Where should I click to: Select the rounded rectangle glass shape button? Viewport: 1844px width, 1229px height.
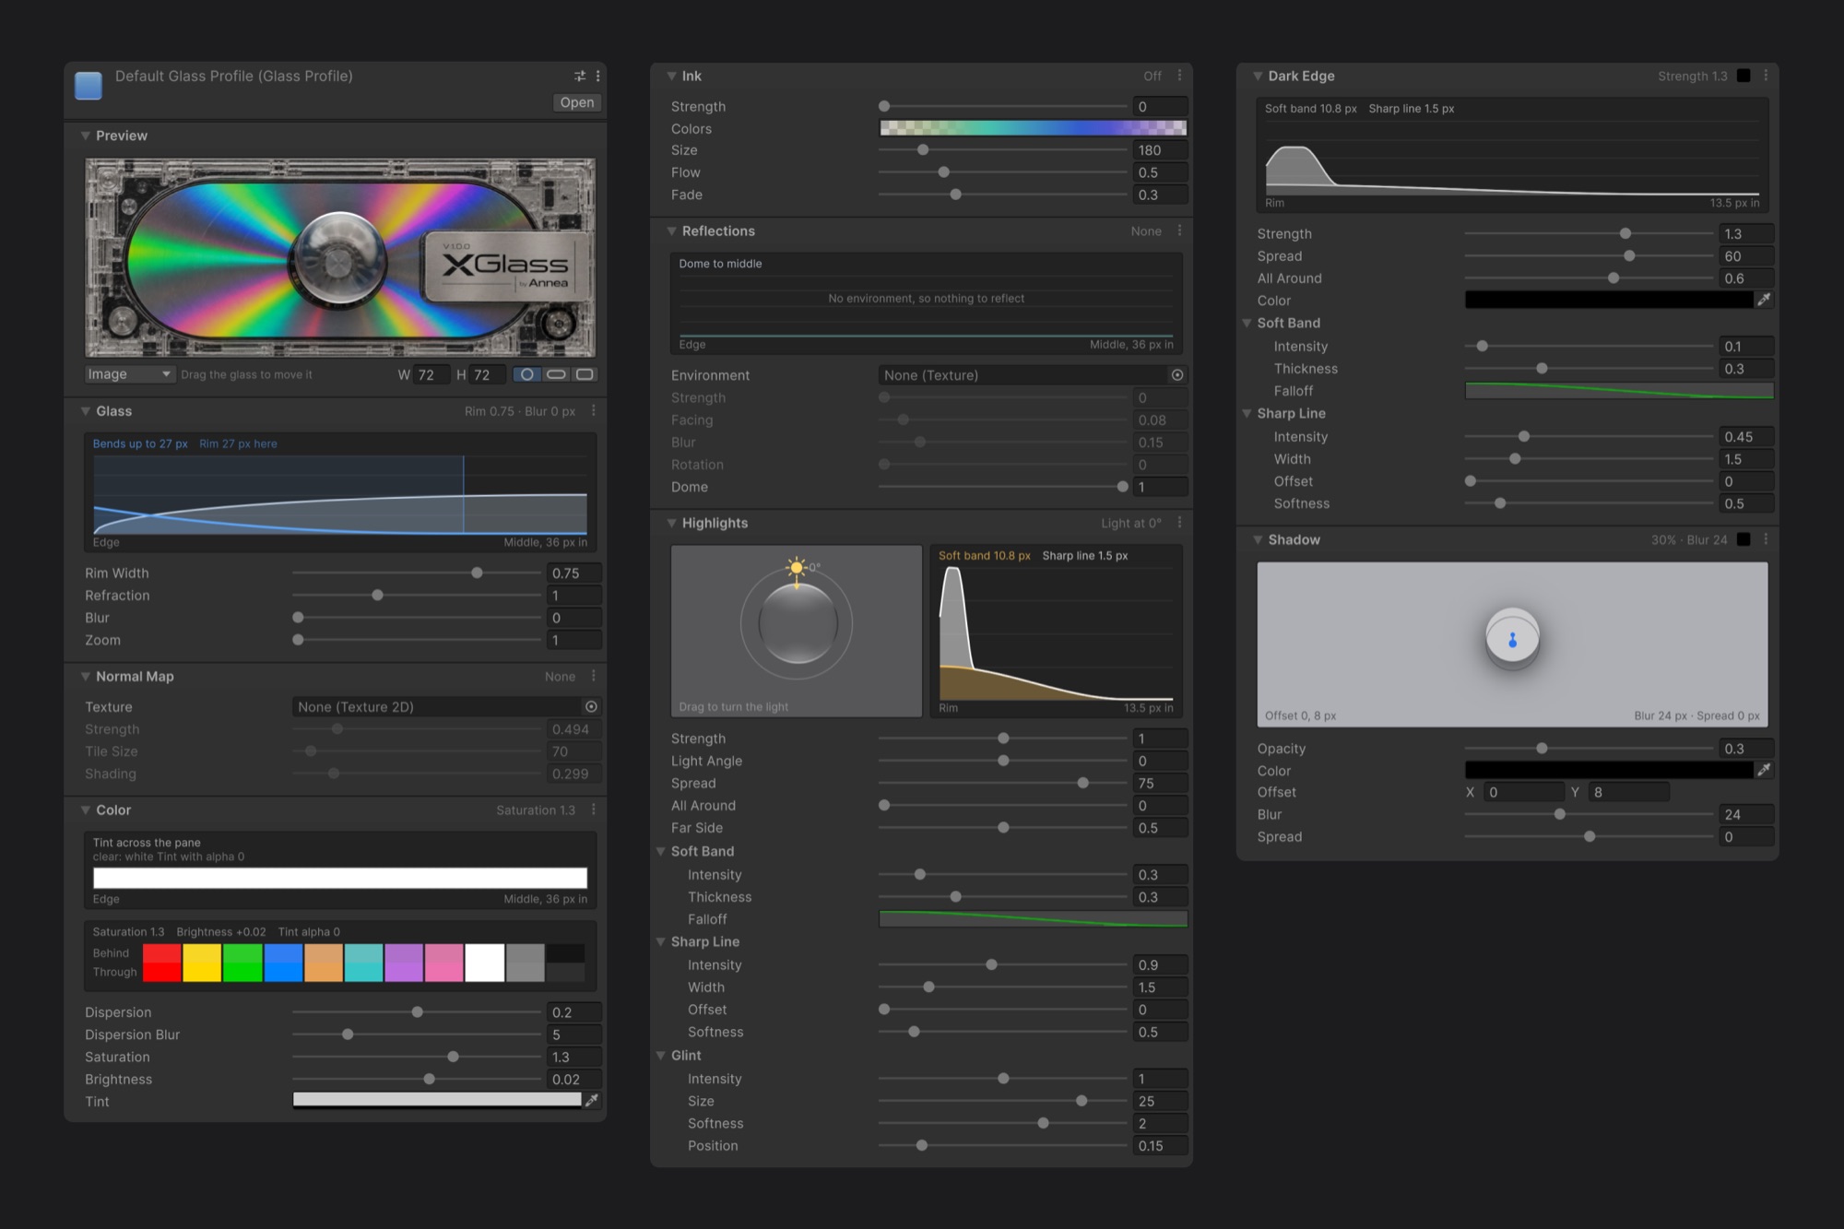585,374
